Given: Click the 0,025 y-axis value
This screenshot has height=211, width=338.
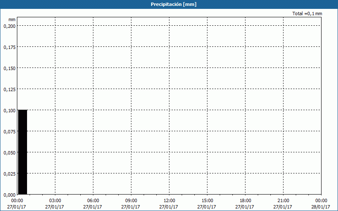Looking at the screenshot, I should (x=9, y=173).
